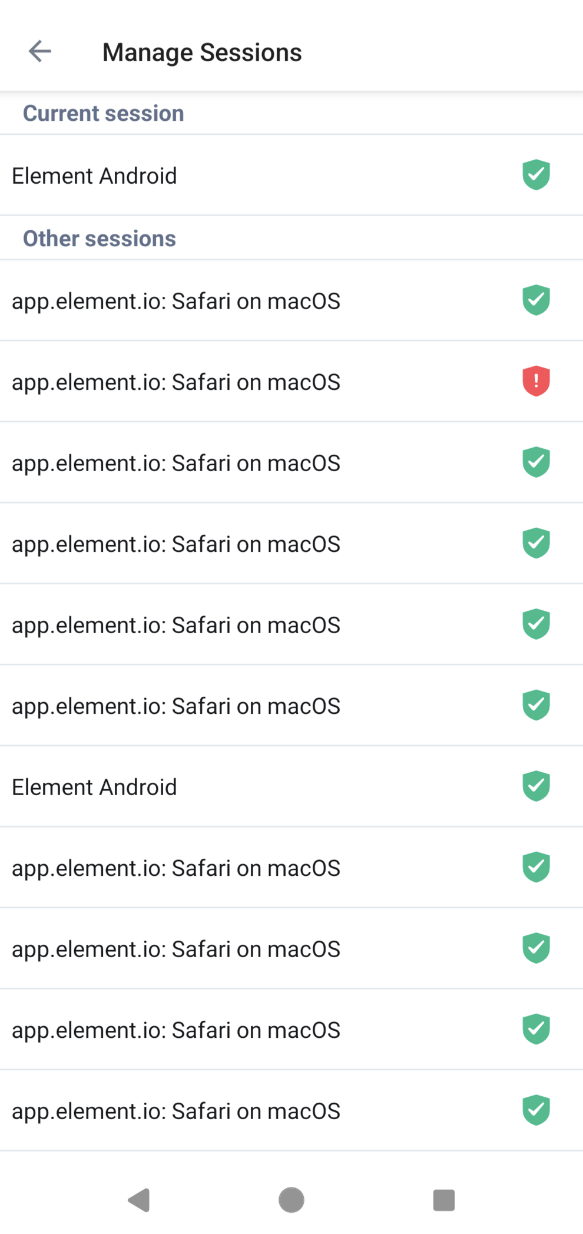
Task: Select Safari session directly below the unverified one
Action: click(x=176, y=464)
